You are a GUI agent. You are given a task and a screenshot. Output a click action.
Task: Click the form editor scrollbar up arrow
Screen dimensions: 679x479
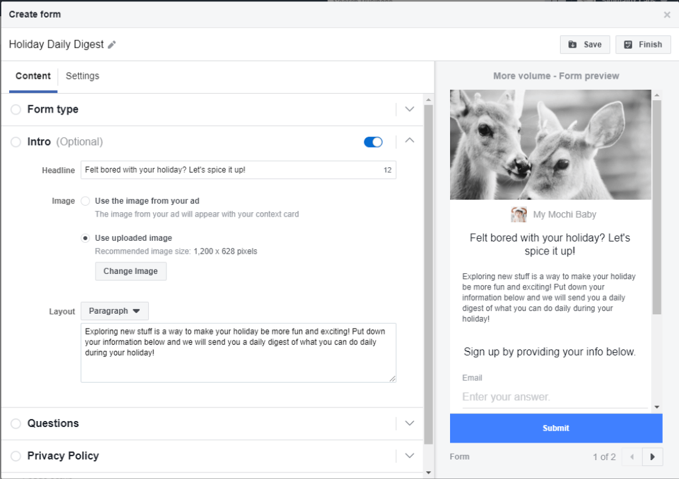tap(428, 100)
